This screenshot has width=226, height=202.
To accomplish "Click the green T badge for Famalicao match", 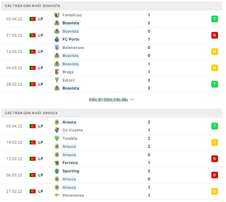I will click(x=215, y=19).
